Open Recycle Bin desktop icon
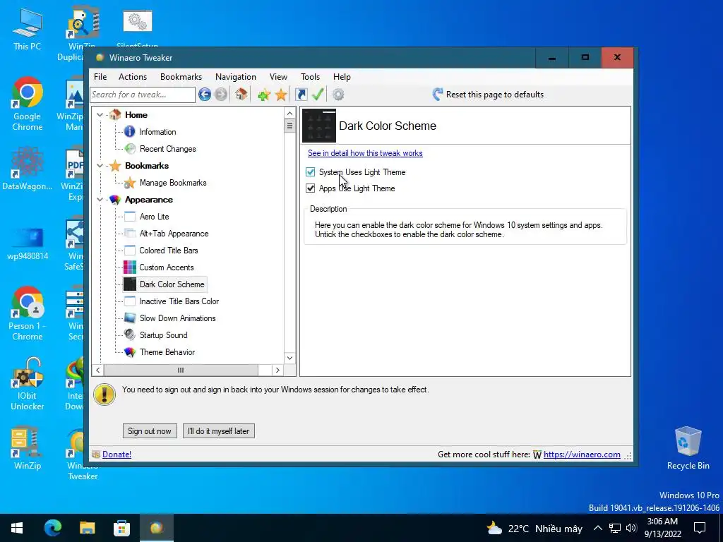This screenshot has width=723, height=542. pyautogui.click(x=688, y=448)
